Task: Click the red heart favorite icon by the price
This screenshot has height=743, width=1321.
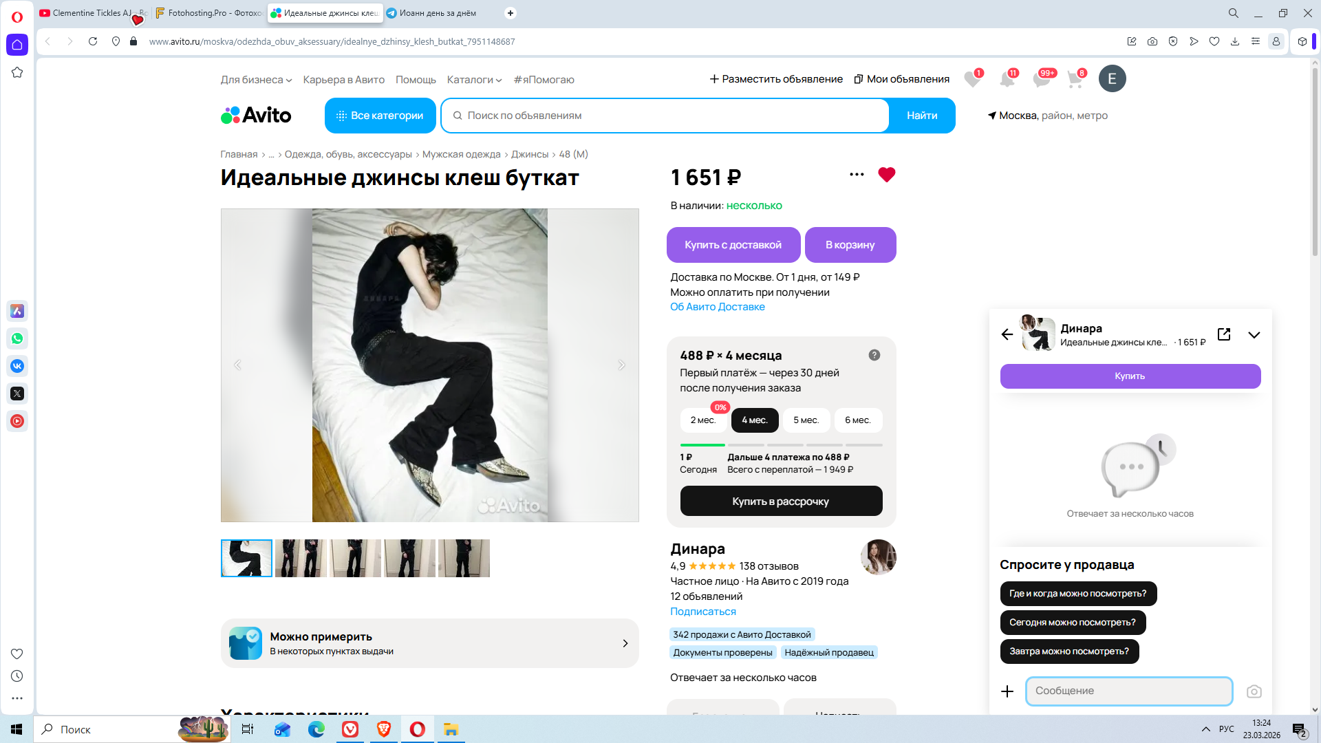Action: [x=886, y=175]
